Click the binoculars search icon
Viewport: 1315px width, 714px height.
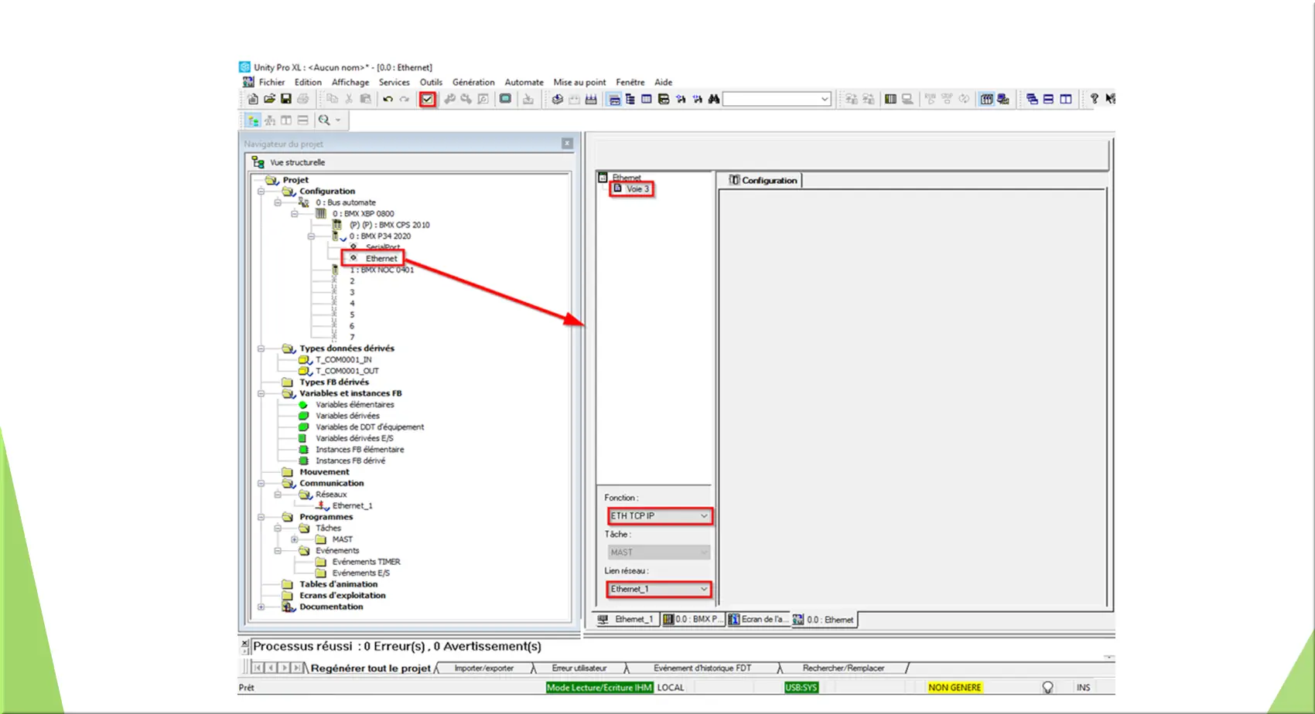coord(714,99)
